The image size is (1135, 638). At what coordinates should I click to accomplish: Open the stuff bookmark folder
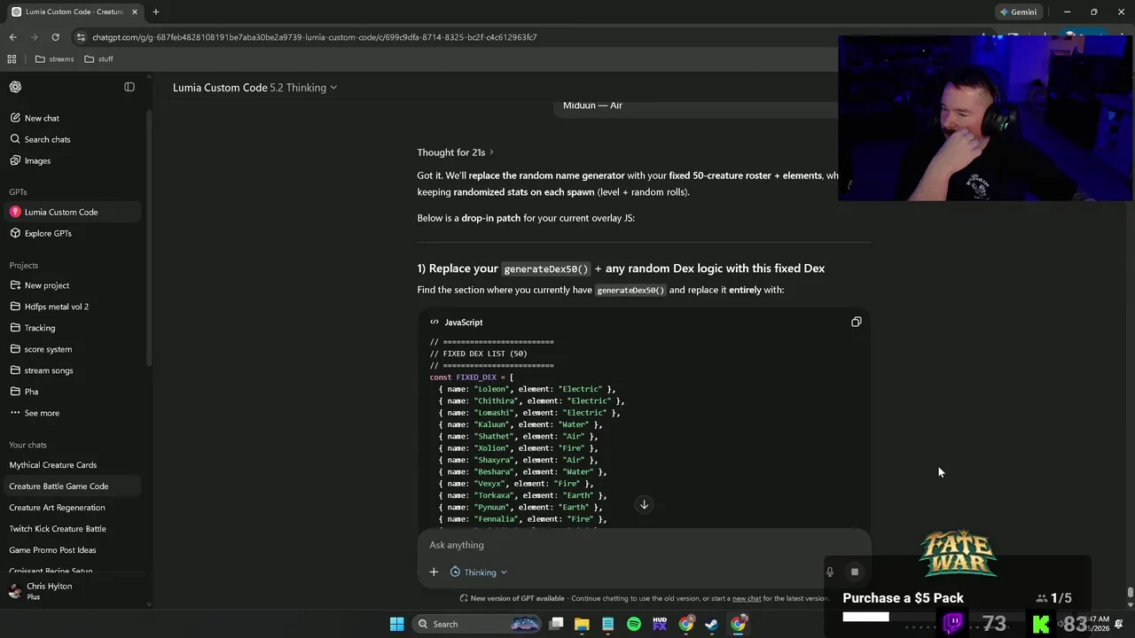[x=98, y=59]
